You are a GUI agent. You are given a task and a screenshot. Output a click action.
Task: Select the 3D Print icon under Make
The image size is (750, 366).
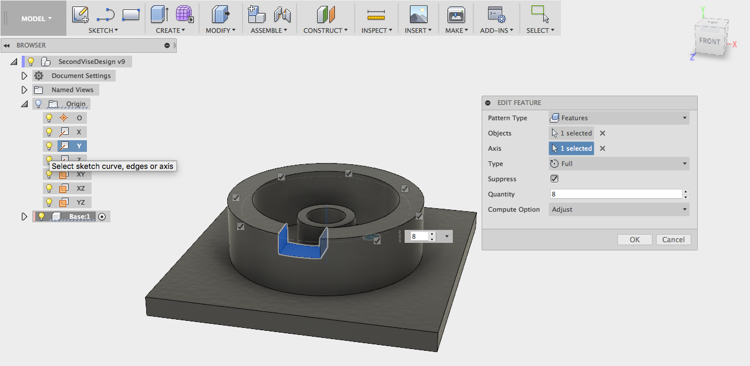(456, 13)
